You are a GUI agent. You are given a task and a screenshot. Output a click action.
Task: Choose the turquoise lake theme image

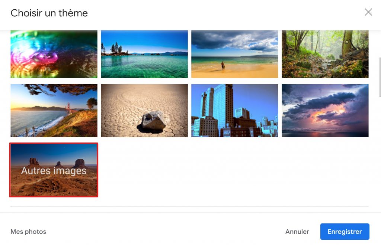pyautogui.click(x=144, y=54)
